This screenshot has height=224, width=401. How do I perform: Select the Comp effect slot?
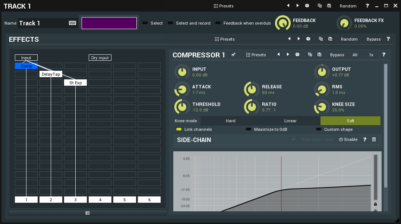(x=26, y=66)
